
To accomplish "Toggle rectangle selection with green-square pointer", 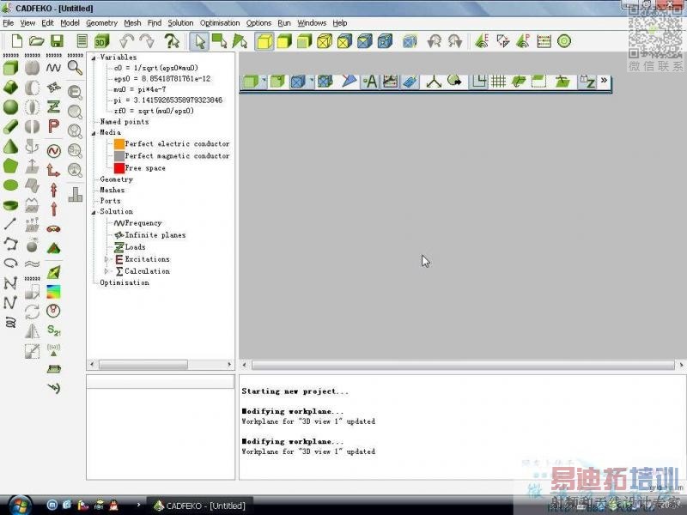I will (x=219, y=41).
